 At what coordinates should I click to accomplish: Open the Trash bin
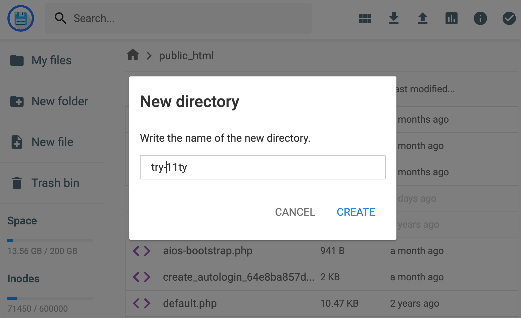55,183
